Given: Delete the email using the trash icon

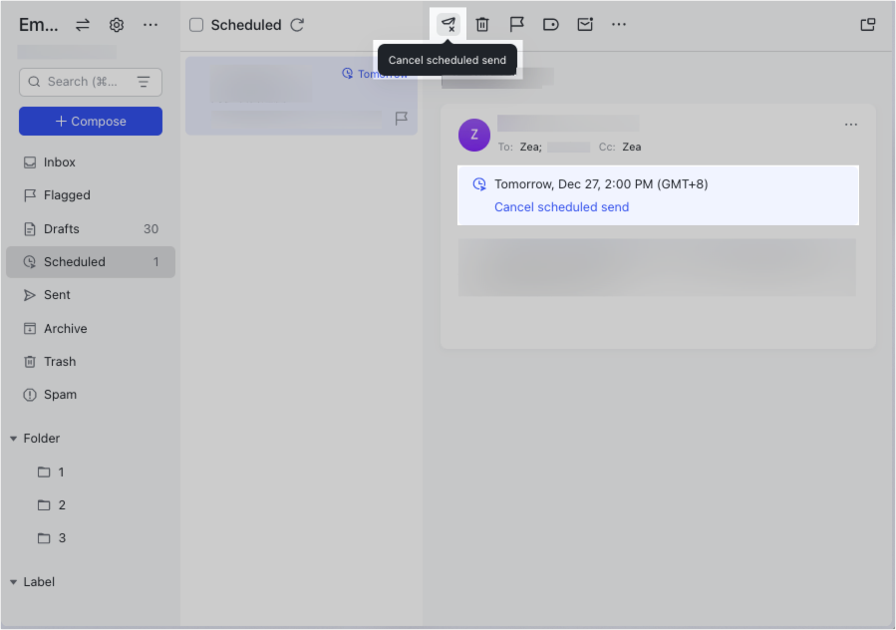Looking at the screenshot, I should pyautogui.click(x=483, y=24).
